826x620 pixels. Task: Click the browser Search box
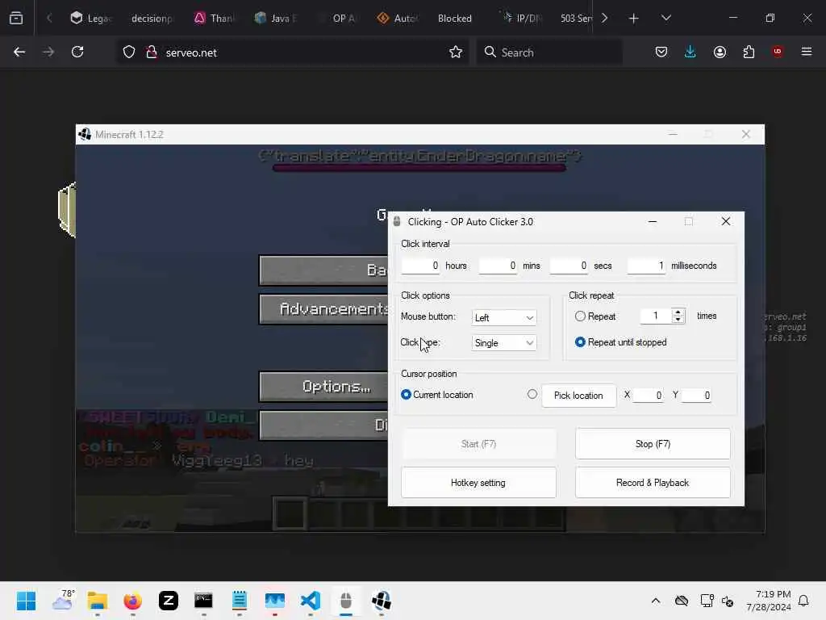(549, 52)
